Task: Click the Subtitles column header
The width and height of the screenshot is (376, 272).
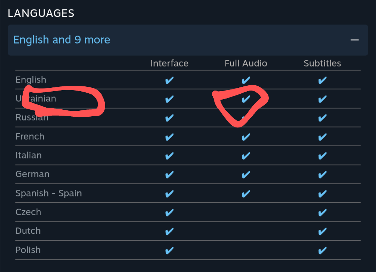Action: [x=322, y=63]
